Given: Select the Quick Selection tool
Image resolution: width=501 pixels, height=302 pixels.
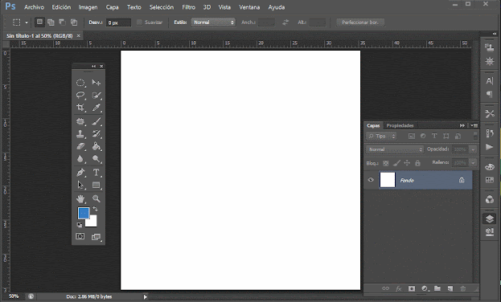Looking at the screenshot, I should click(97, 95).
